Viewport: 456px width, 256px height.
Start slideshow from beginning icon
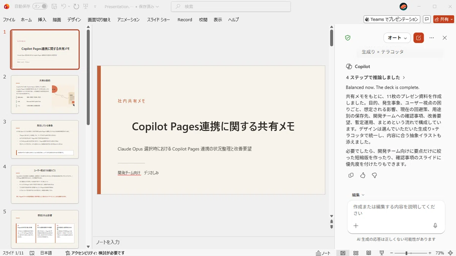coord(85,6)
